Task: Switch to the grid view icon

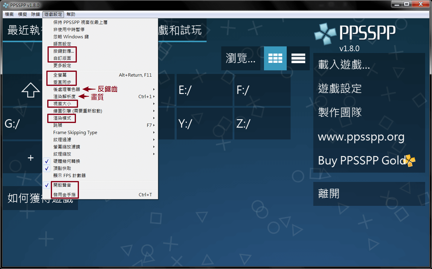Action: click(x=275, y=58)
